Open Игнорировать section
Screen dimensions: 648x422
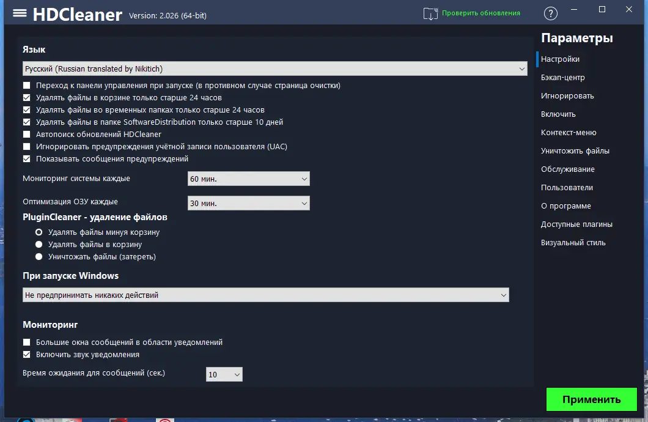[567, 96]
